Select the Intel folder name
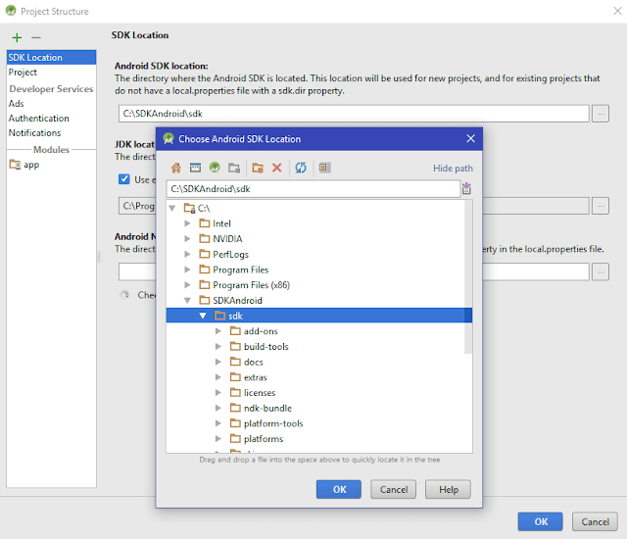Image resolution: width=627 pixels, height=539 pixels. pos(222,223)
